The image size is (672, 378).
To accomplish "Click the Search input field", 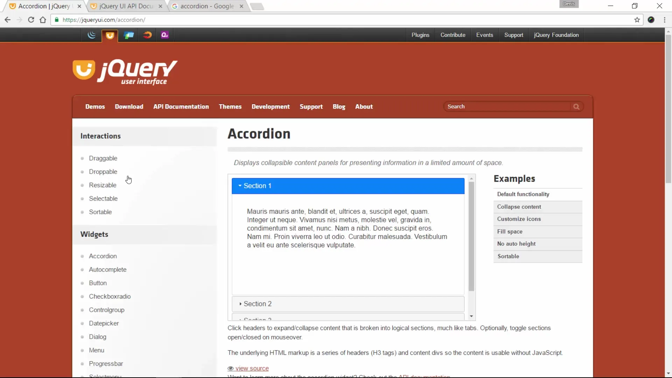I will (x=508, y=107).
